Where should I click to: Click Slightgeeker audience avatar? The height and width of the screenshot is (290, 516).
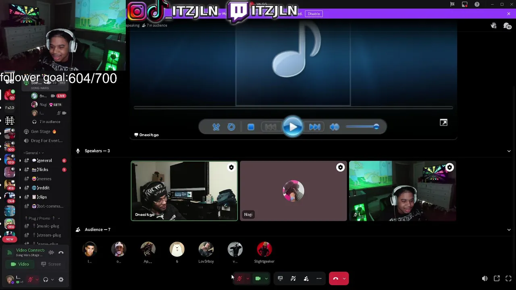tap(264, 250)
